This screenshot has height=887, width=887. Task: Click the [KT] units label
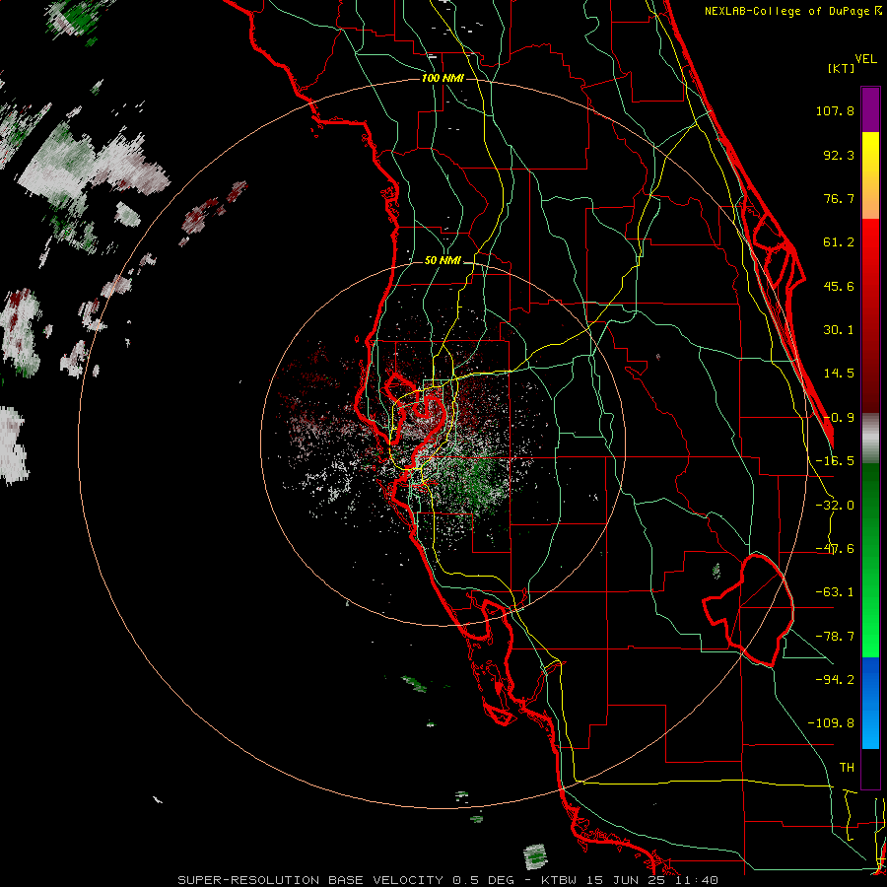tap(841, 68)
